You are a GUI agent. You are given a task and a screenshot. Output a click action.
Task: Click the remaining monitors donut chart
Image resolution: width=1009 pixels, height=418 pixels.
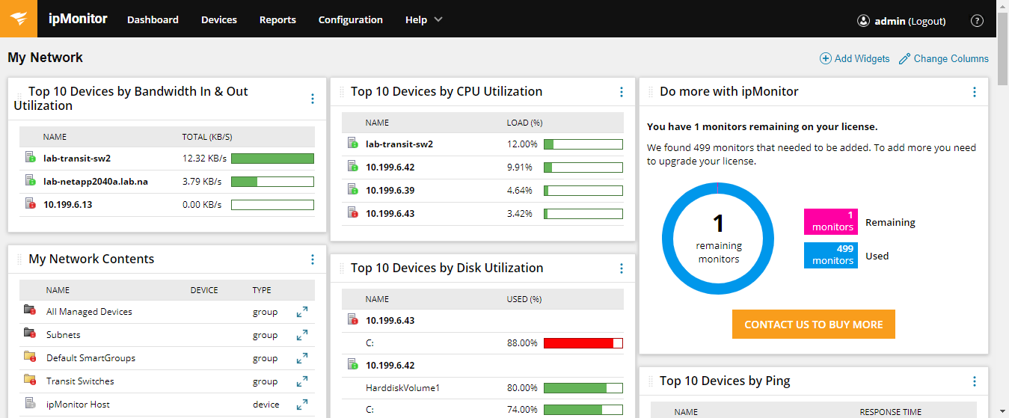click(718, 239)
